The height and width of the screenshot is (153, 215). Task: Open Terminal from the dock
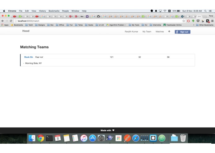pos(49,138)
